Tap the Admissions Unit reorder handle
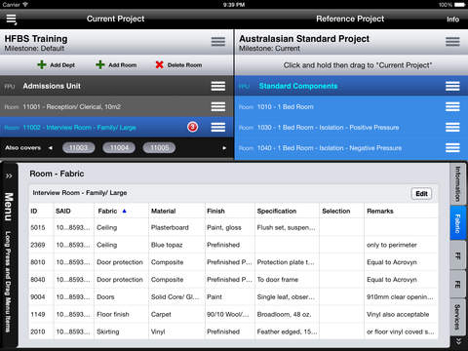Viewport: 468px width, 351px height. (218, 86)
